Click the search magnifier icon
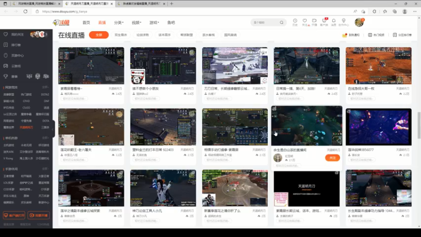 [x=282, y=23]
